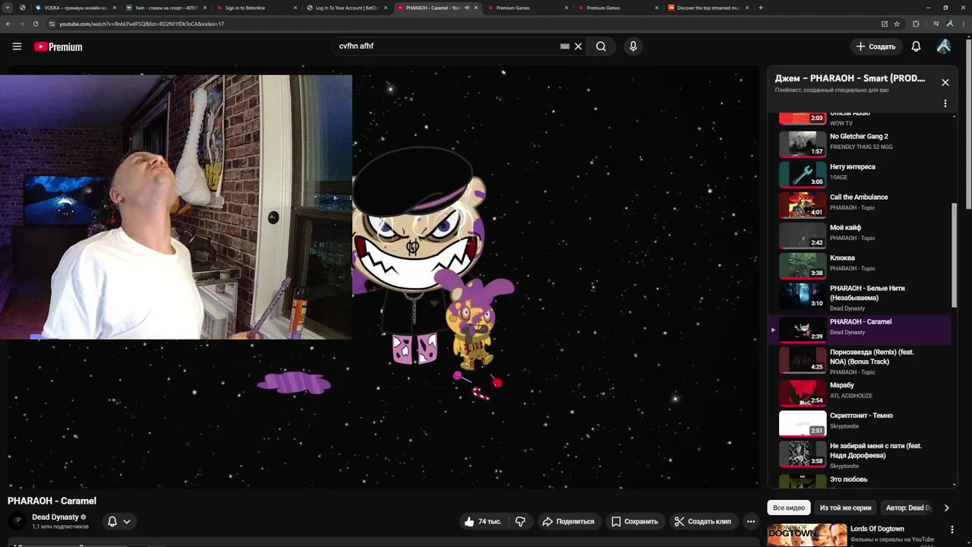Open a new browser tab
The height and width of the screenshot is (547, 972).
pos(761,8)
